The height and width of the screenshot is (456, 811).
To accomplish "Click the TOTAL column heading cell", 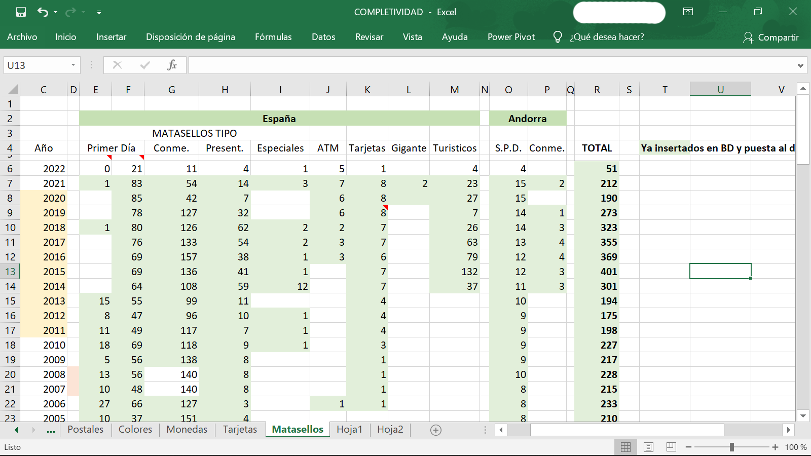I will click(x=597, y=148).
